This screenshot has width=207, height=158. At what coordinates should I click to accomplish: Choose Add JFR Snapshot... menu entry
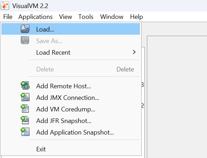(71, 121)
